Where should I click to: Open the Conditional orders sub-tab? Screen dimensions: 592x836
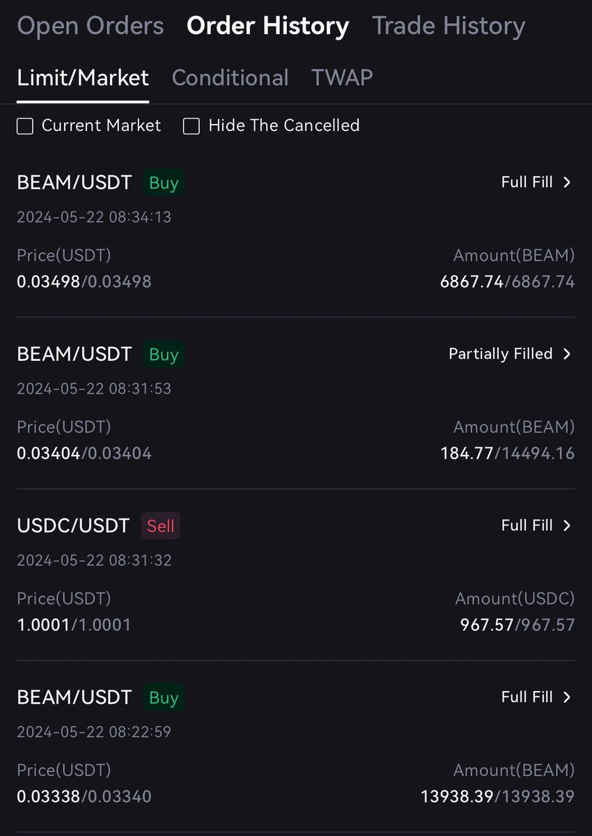230,77
